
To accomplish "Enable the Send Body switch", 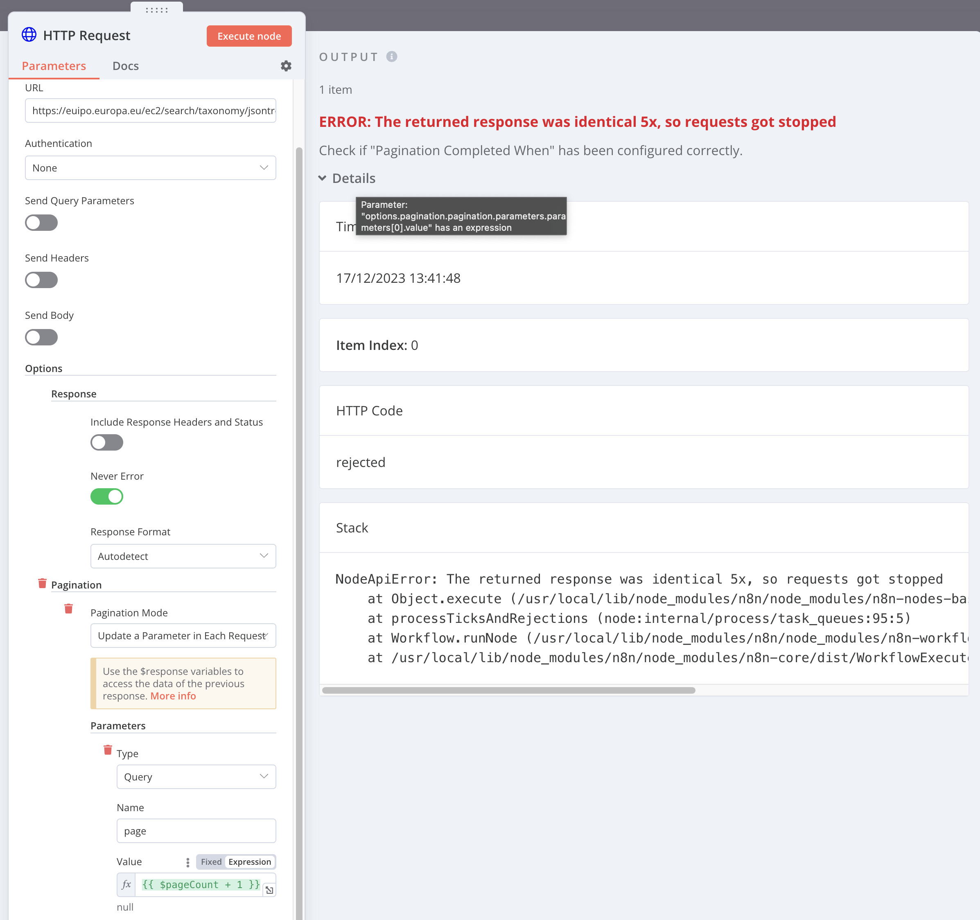I will click(41, 337).
